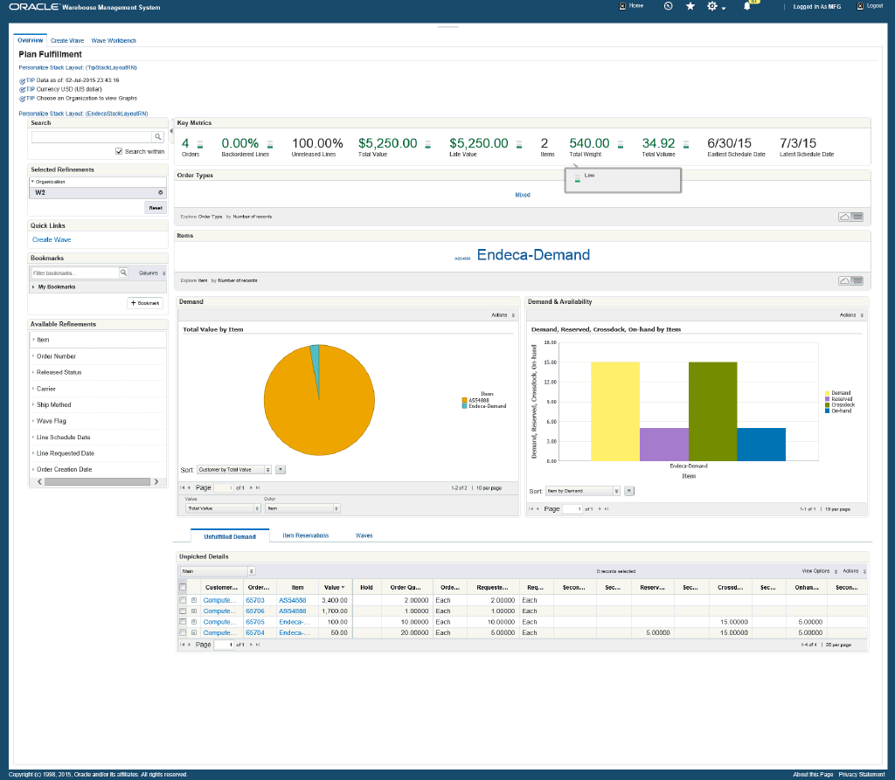The width and height of the screenshot is (895, 780).
Task: Click the Create Wave quick link
Action: [52, 239]
